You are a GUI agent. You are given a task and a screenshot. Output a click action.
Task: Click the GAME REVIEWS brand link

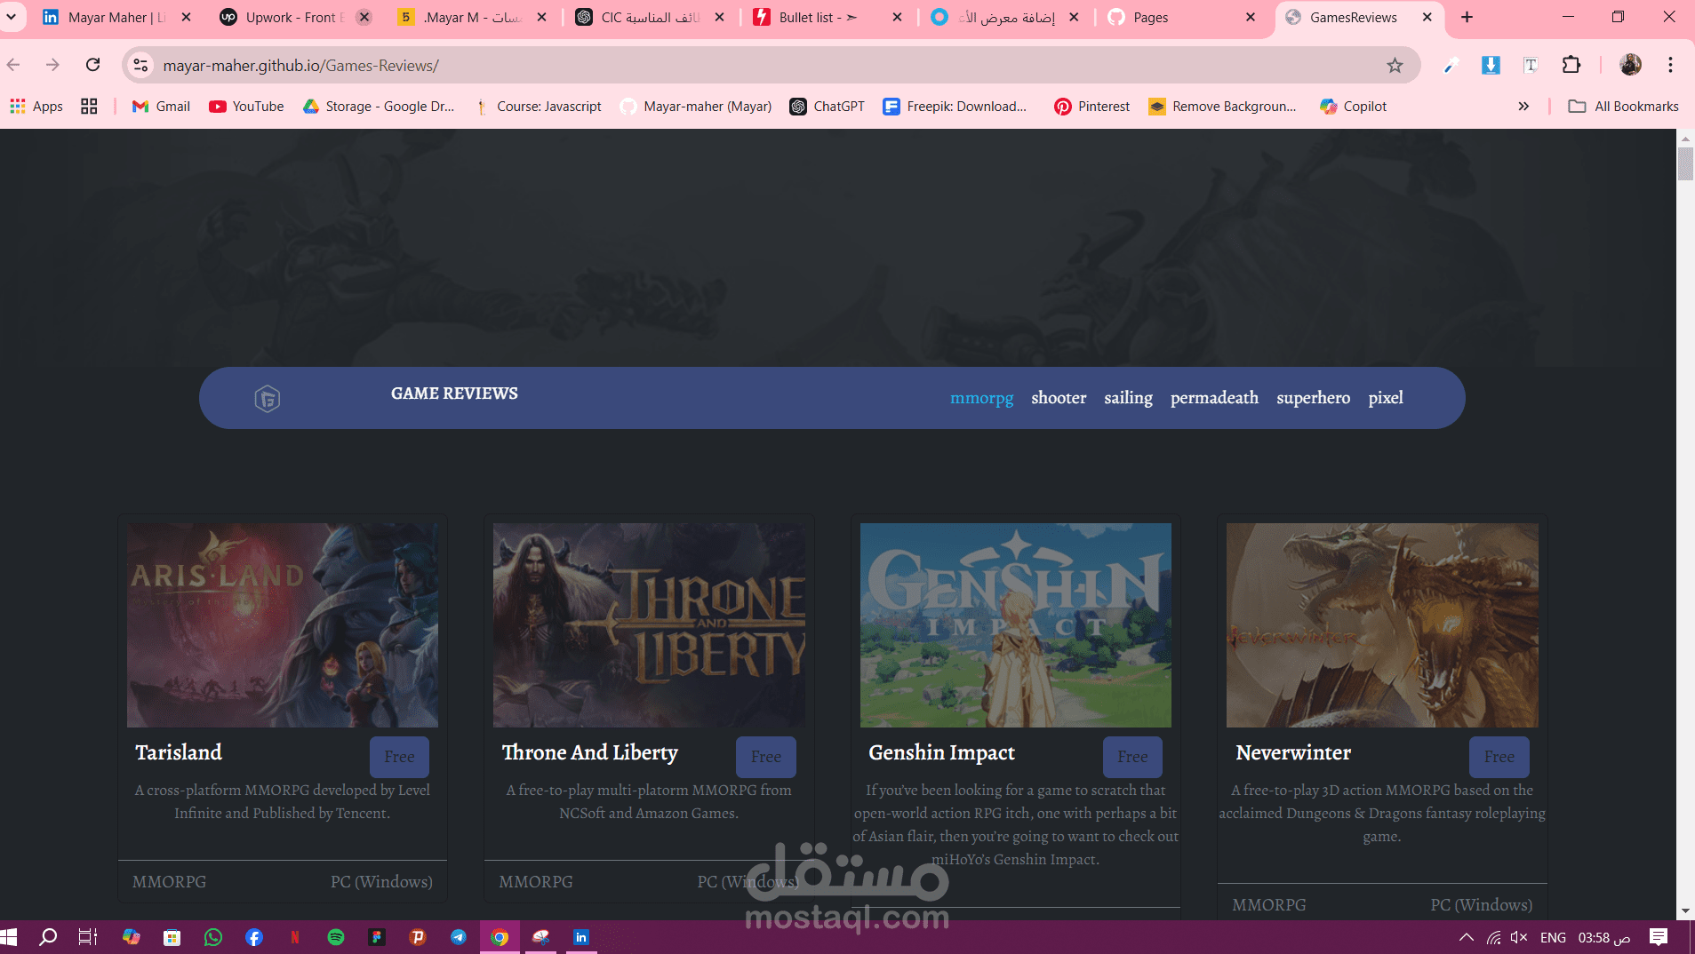(454, 394)
